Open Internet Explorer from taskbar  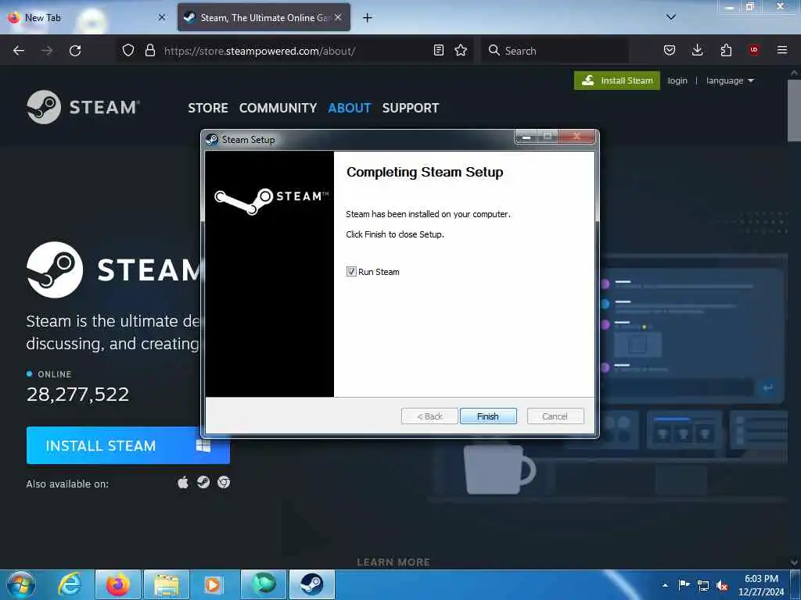click(x=70, y=584)
